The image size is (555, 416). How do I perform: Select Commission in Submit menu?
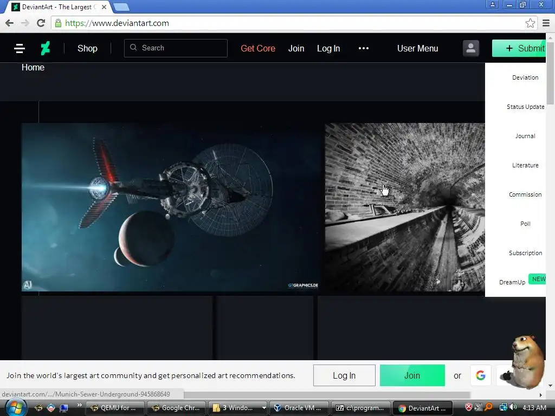pos(525,194)
